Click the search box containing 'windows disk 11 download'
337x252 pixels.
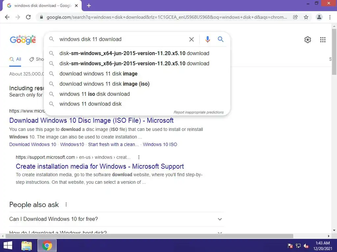tap(122, 39)
